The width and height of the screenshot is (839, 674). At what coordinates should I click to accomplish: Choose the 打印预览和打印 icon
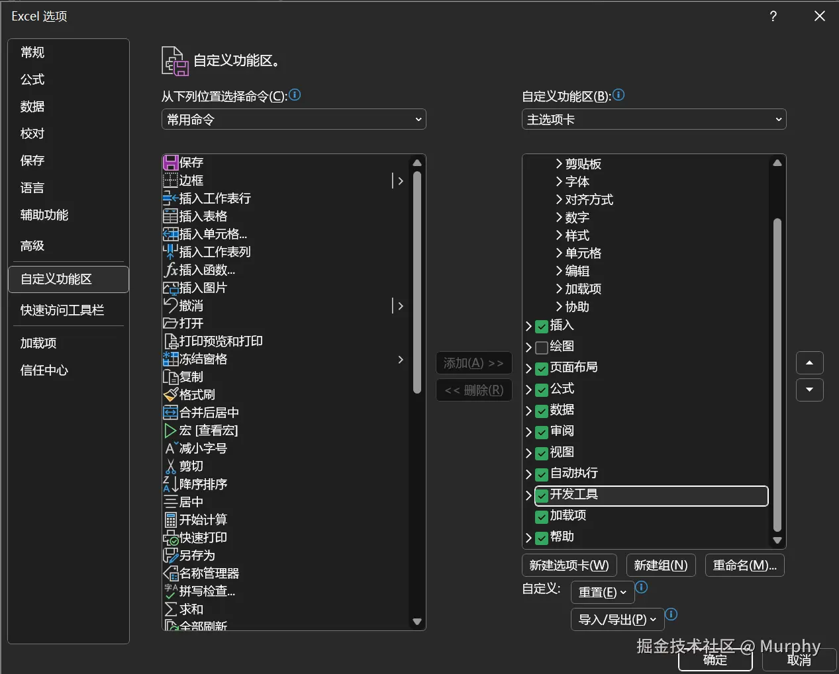coord(171,341)
